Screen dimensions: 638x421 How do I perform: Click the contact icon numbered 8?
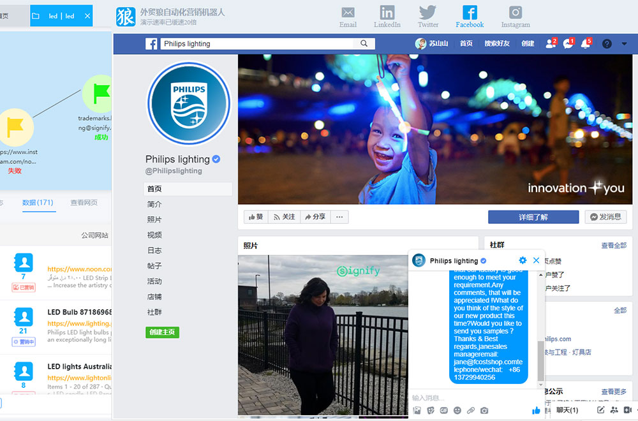pos(24,371)
